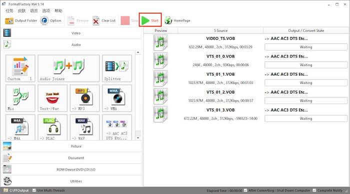The height and width of the screenshot is (194, 350).
Task: Click the VTS_01_0.VOB preview thumbnail
Action: pyautogui.click(x=160, y=60)
